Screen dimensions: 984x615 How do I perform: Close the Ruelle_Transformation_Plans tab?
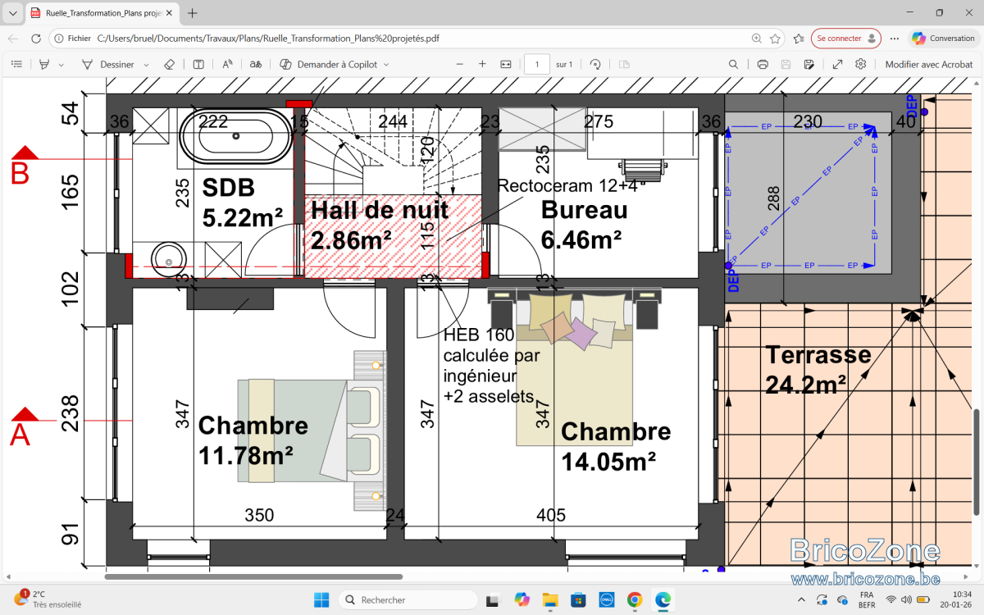pos(168,13)
